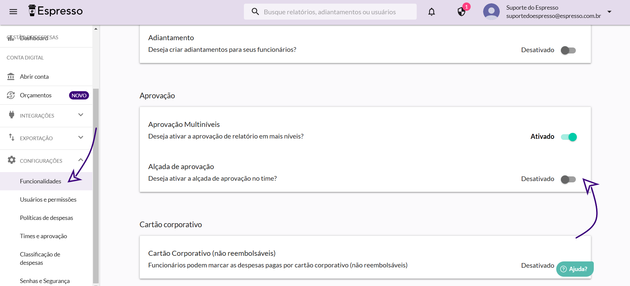Click the plug icon for Integrações
630x286 pixels.
click(x=12, y=115)
